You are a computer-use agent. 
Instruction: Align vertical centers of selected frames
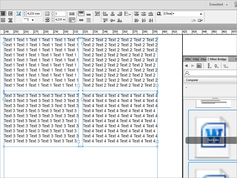click(x=113, y=20)
